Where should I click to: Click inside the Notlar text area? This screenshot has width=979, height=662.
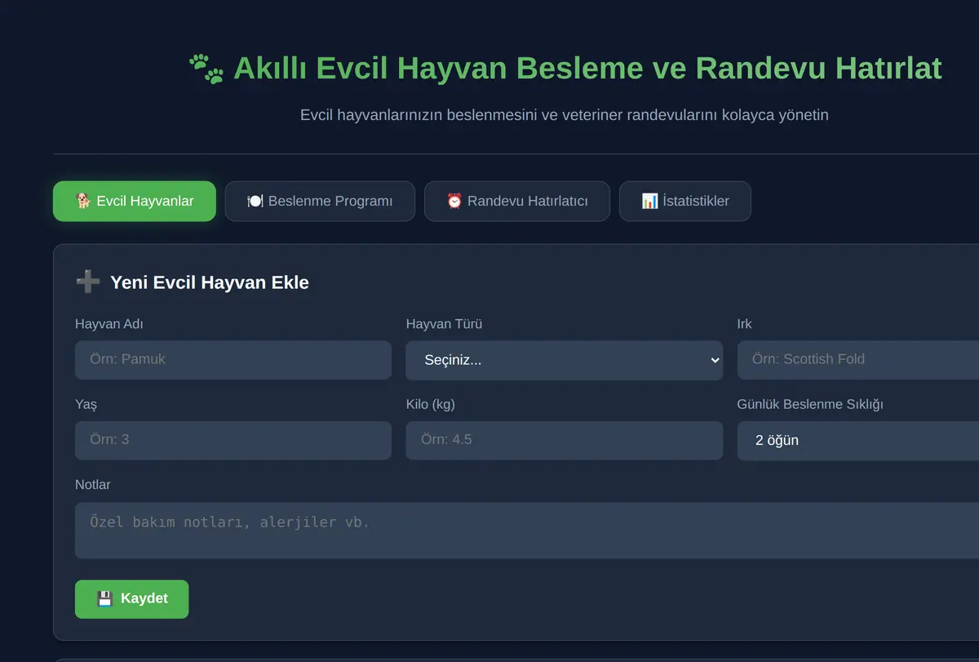527,531
